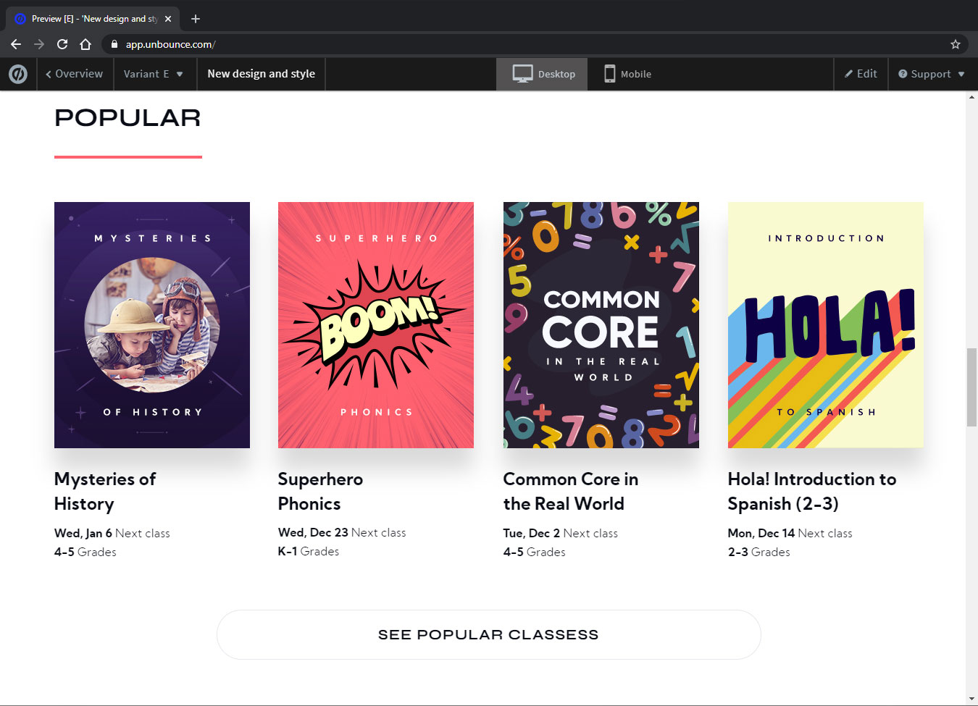Viewport: 978px width, 706px height.
Task: Click the 'Wed, Jan 6 Next class' text
Action: (112, 533)
